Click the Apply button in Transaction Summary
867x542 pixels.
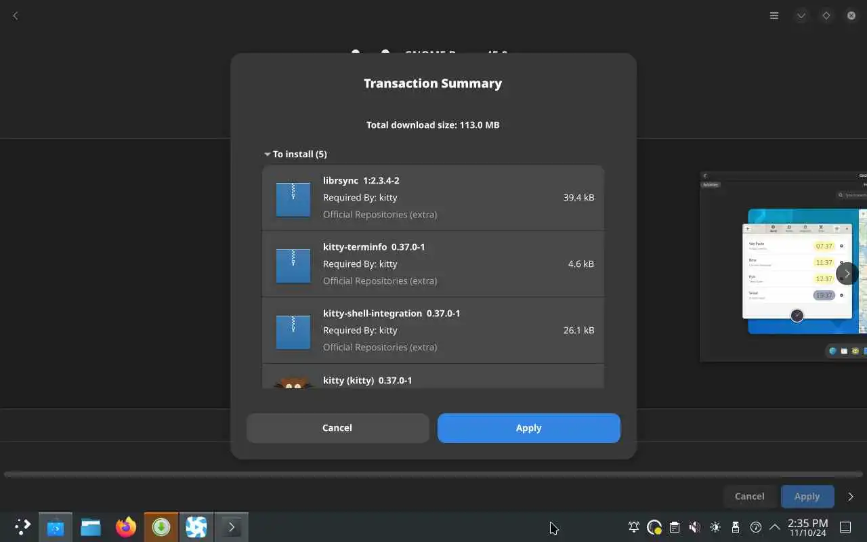point(528,428)
